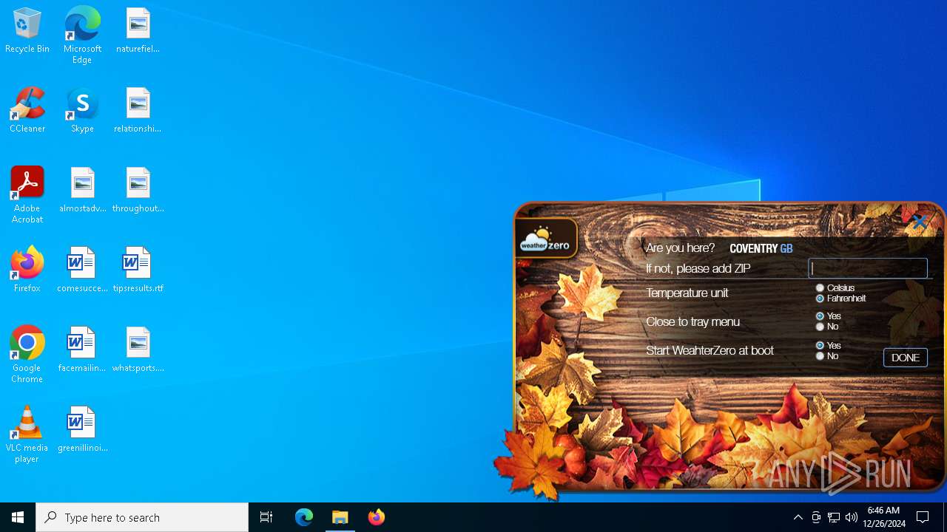Open Firefox from the taskbar

coord(377,517)
